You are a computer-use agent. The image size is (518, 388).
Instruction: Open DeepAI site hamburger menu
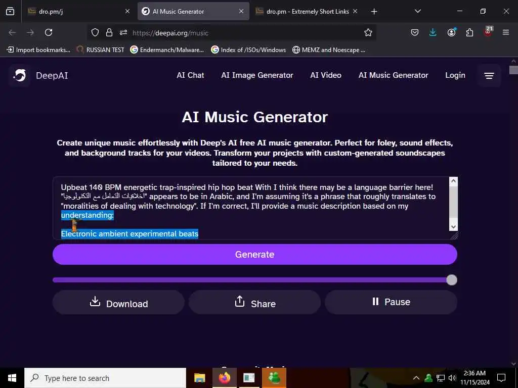tap(489, 76)
